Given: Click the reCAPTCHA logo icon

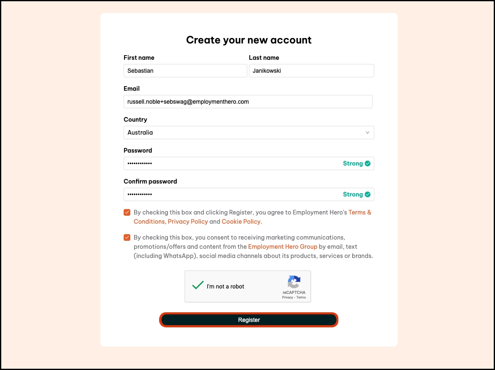Looking at the screenshot, I should point(294,282).
